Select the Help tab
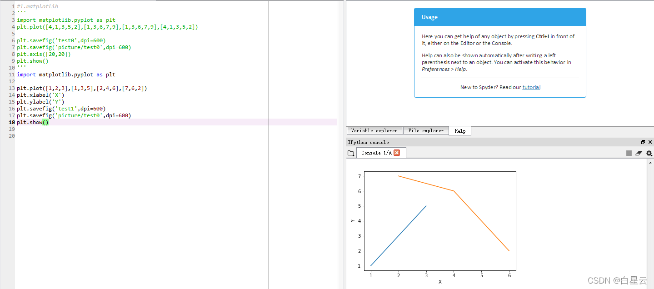The width and height of the screenshot is (654, 289). coord(460,131)
